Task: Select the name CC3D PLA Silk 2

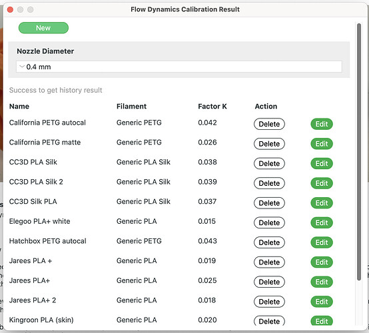Action: click(x=36, y=182)
